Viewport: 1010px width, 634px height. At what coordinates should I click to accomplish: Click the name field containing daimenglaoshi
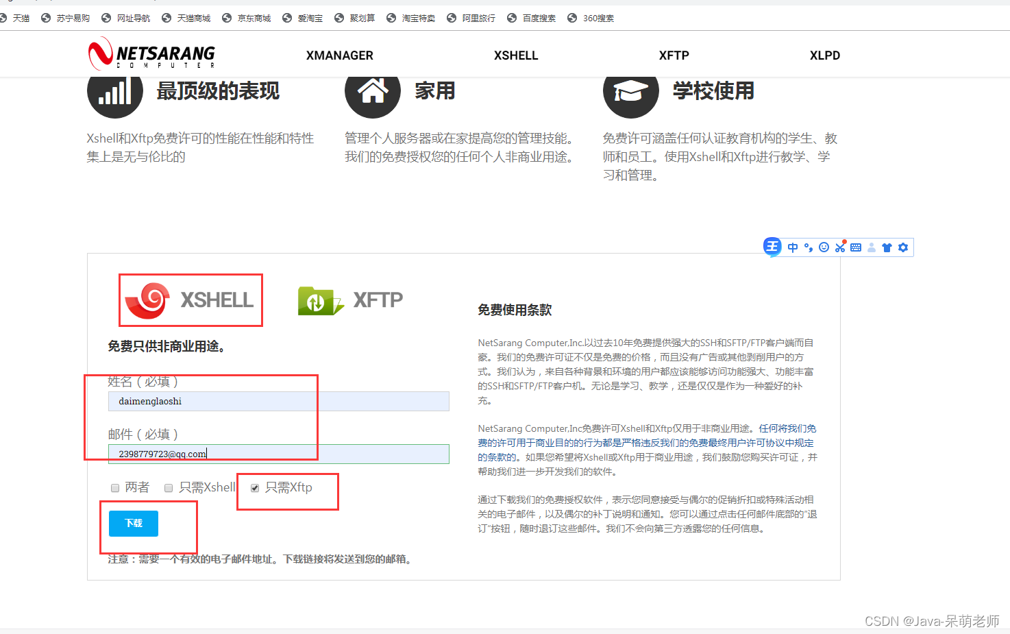(278, 401)
